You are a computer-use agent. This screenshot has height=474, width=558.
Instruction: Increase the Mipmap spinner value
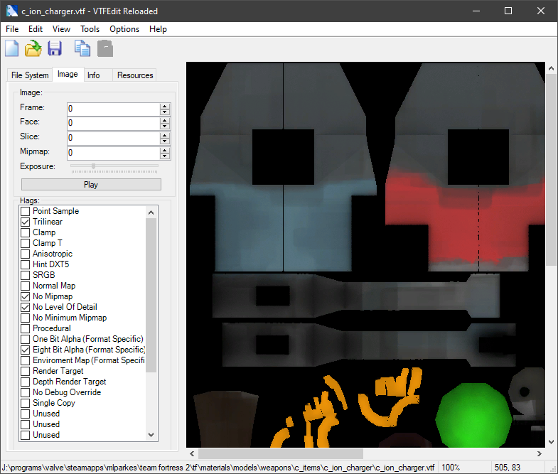(x=164, y=150)
